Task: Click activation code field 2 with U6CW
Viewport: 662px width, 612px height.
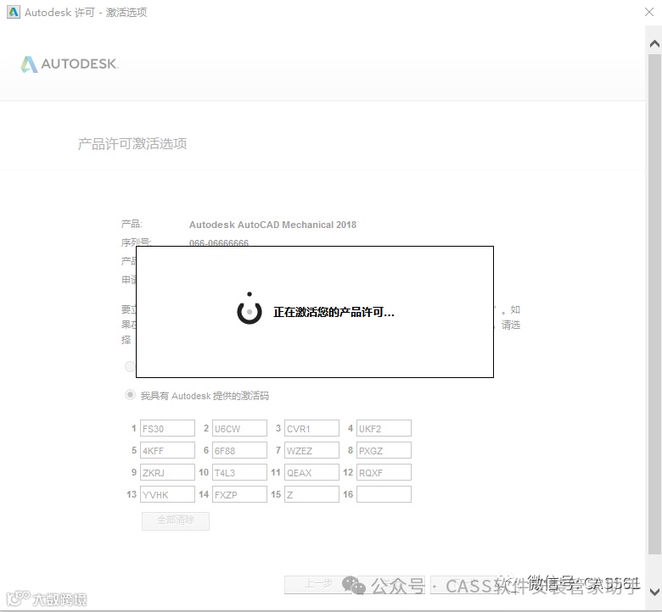Action: tap(239, 428)
